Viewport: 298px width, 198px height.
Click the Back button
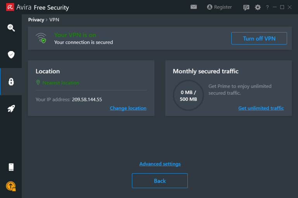point(160,181)
